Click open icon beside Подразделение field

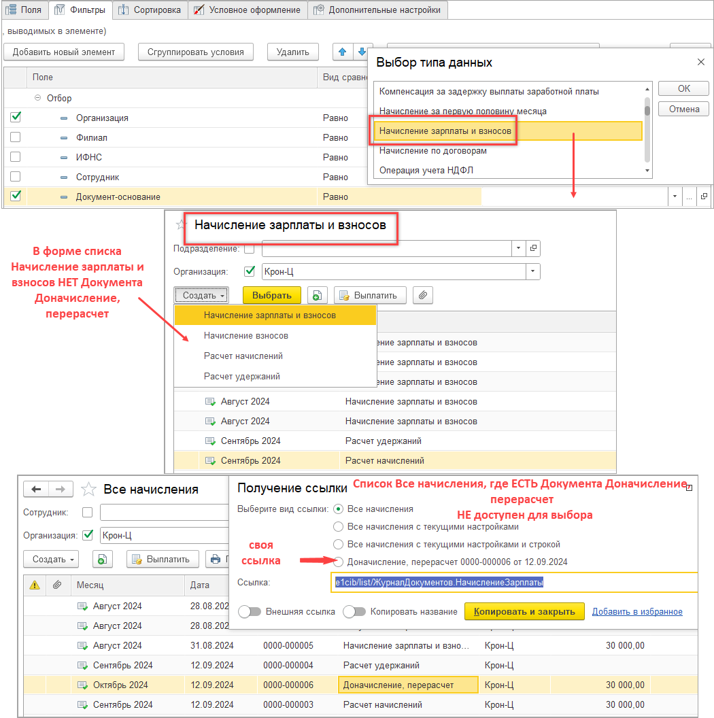[x=533, y=248]
